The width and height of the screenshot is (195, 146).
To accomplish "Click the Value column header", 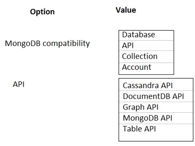I will coord(126,10).
